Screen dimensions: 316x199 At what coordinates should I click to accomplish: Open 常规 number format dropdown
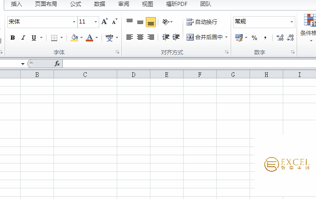tap(292, 22)
